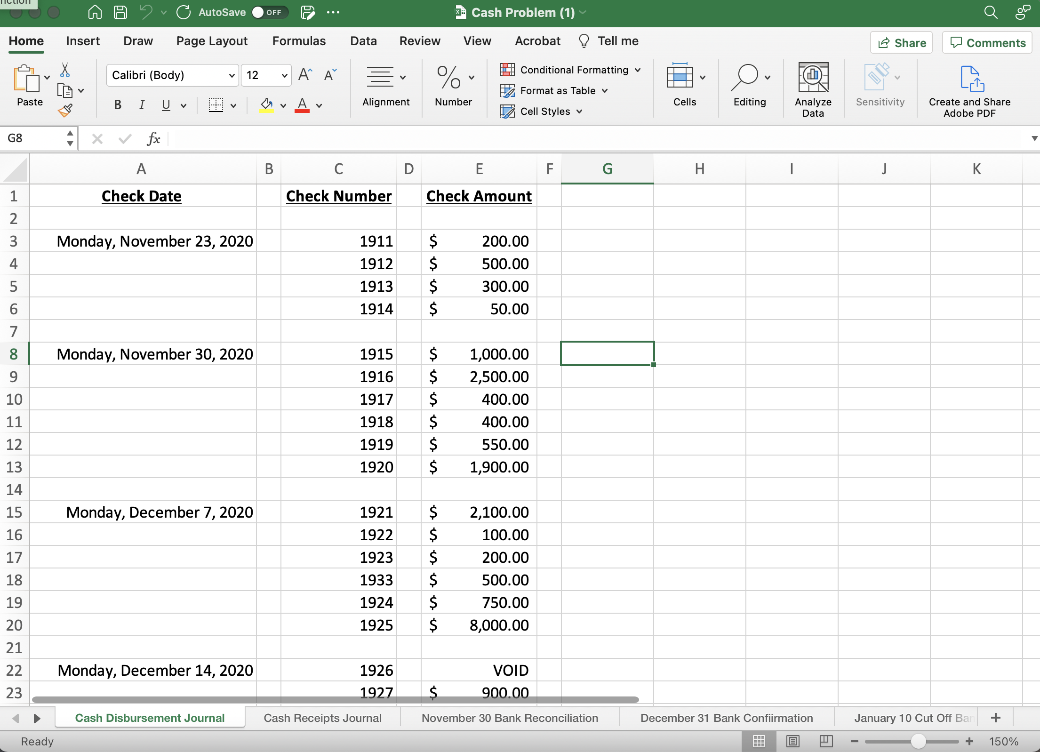
Task: Expand the fill color dropdown arrow
Action: tap(282, 105)
